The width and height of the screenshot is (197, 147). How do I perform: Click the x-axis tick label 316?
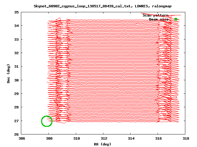coord(159,138)
